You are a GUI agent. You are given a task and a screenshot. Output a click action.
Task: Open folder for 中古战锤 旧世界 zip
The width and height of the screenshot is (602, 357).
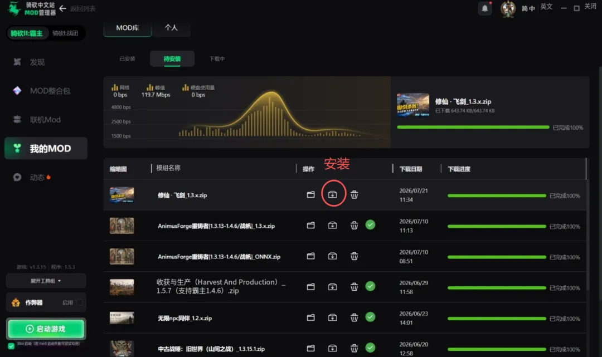[x=310, y=348]
